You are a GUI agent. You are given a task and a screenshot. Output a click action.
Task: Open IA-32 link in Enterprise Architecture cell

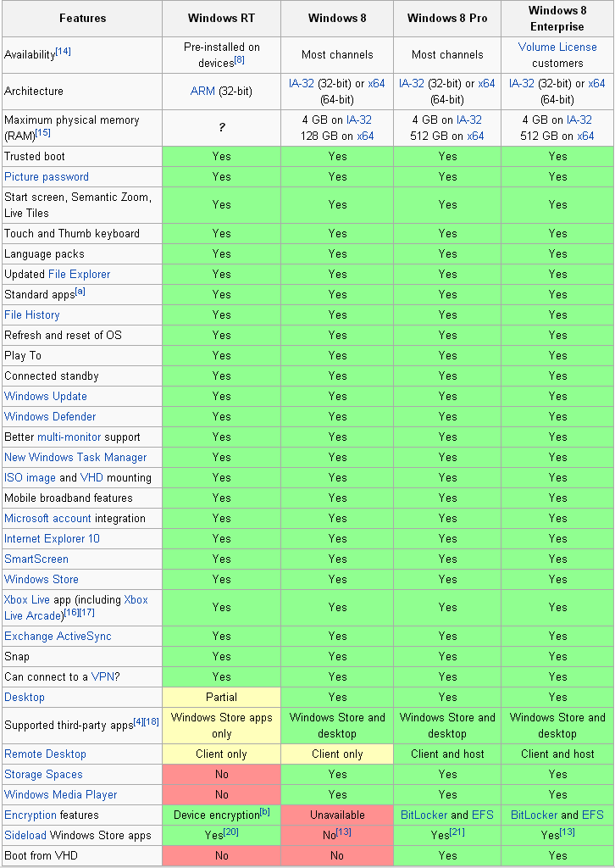click(x=522, y=83)
